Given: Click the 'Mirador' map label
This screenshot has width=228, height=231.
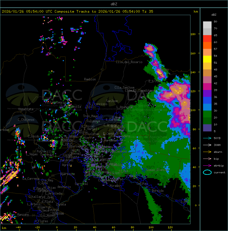Looking at the screenshot, I should [115, 186].
